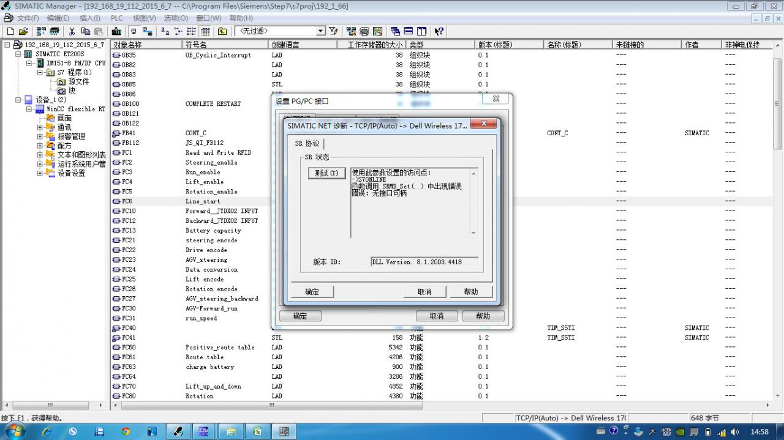The height and width of the screenshot is (440, 784).
Task: Switch to List view icon
Action: point(192,31)
